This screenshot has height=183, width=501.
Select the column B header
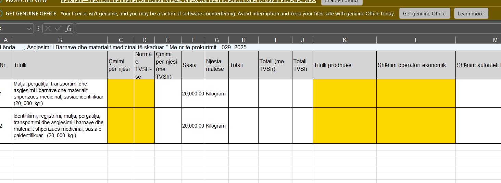point(60,40)
